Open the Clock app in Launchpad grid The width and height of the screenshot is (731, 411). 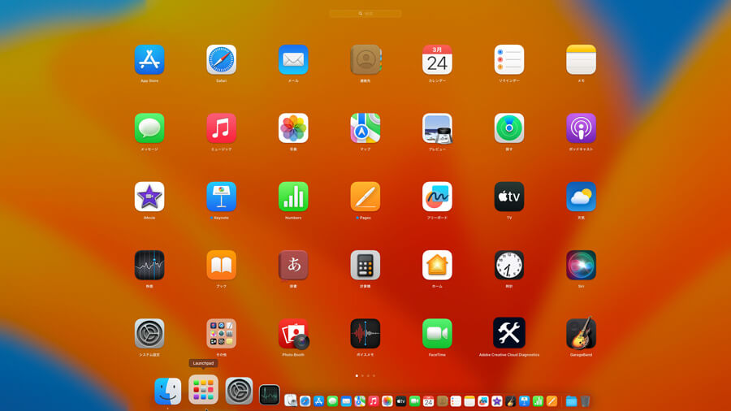pyautogui.click(x=509, y=265)
